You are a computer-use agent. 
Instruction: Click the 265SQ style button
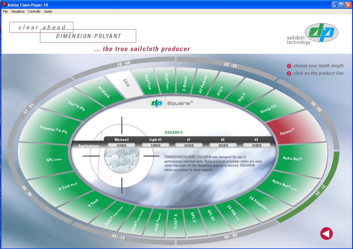point(223,145)
